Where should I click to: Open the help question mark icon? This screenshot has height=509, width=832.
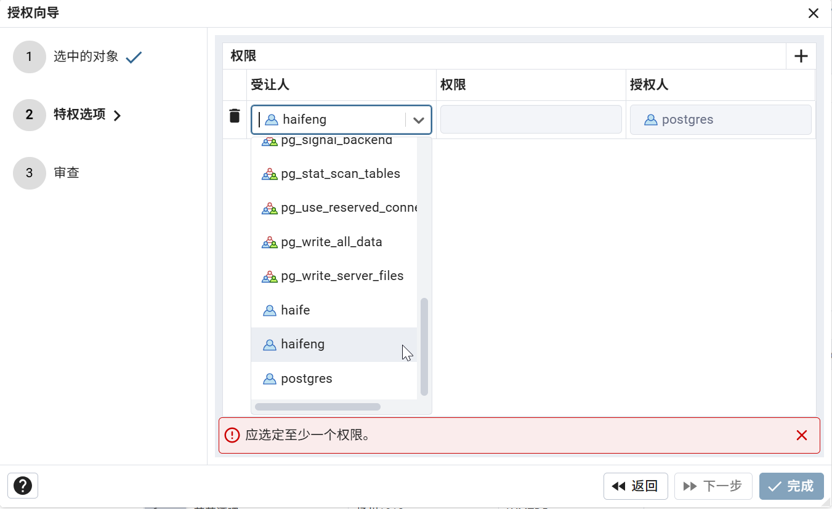tap(23, 486)
